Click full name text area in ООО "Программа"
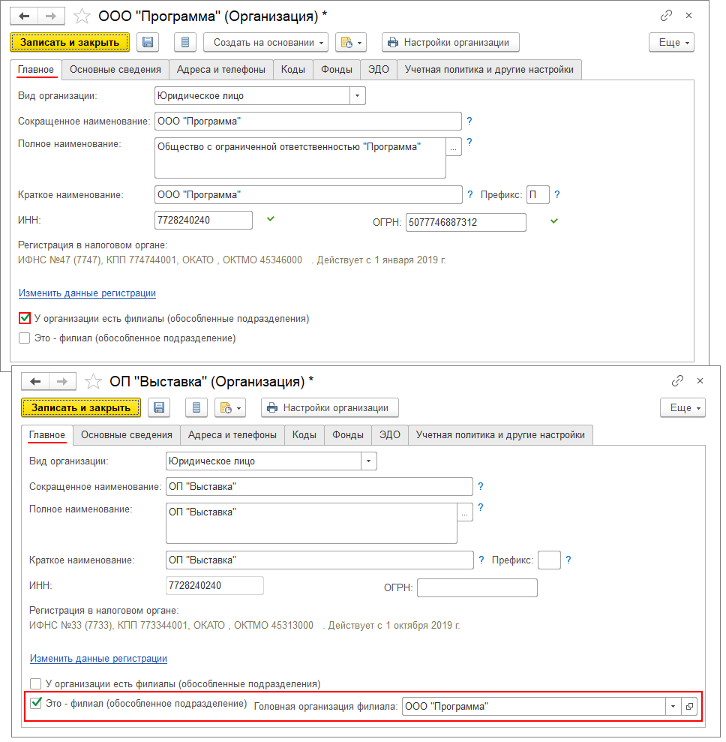726x742 pixels. click(x=300, y=158)
